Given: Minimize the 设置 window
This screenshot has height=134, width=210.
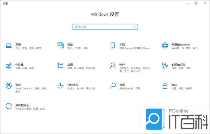Looking at the screenshot, I should point(188,3).
